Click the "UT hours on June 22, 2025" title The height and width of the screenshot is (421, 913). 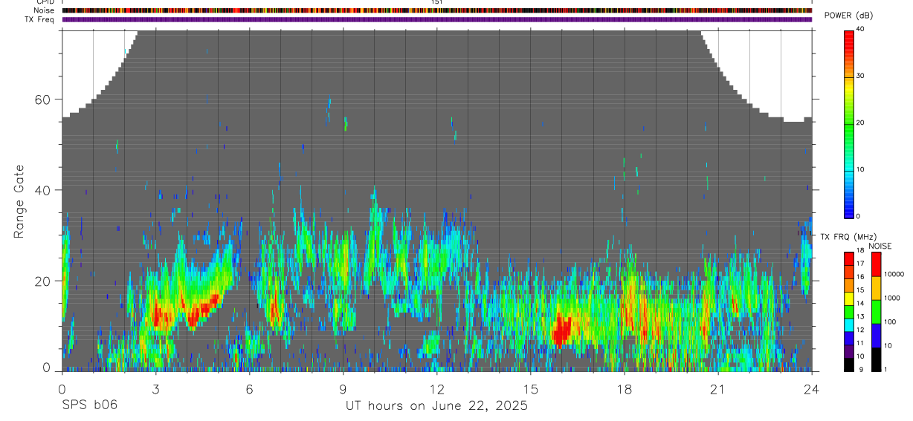coord(436,405)
